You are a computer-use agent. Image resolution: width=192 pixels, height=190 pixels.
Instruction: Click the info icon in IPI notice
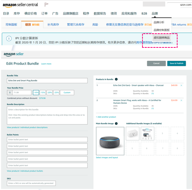pyautogui.click(x=9, y=38)
